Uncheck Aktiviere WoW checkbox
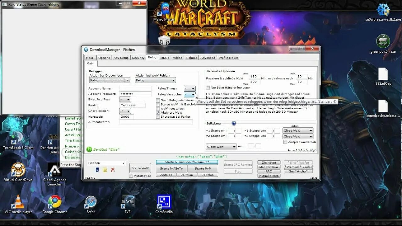402x226 pixels. pos(158,112)
